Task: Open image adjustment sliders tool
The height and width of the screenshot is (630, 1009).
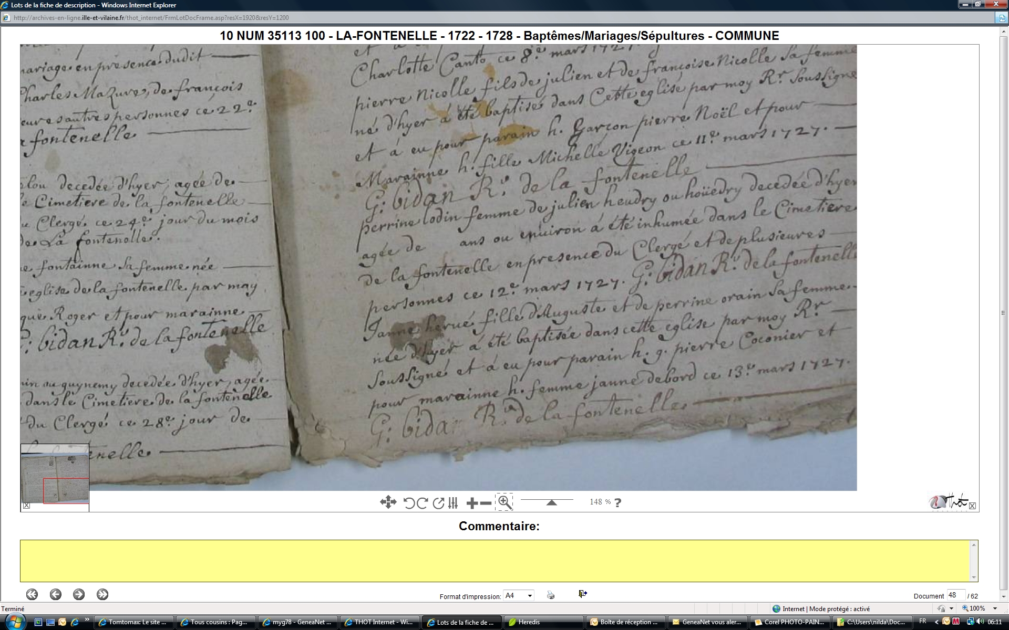Action: pyautogui.click(x=453, y=503)
